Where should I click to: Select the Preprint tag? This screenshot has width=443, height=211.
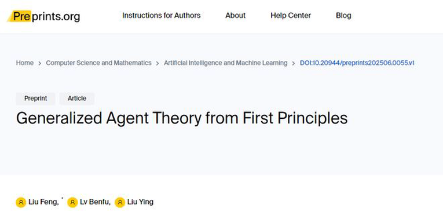[x=35, y=99]
